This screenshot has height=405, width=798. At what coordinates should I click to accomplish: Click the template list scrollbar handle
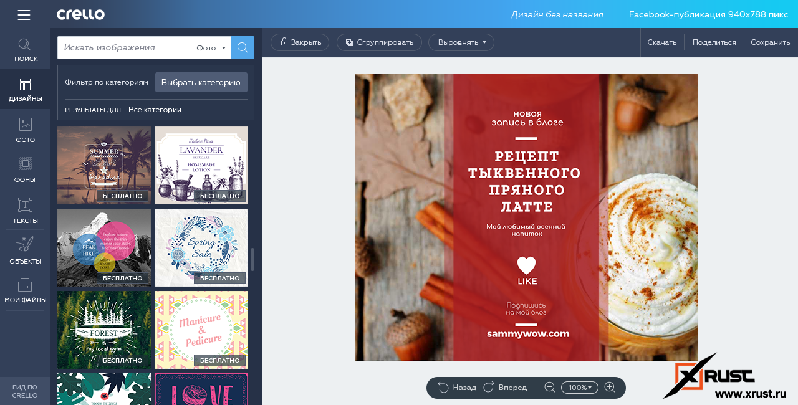coord(252,259)
